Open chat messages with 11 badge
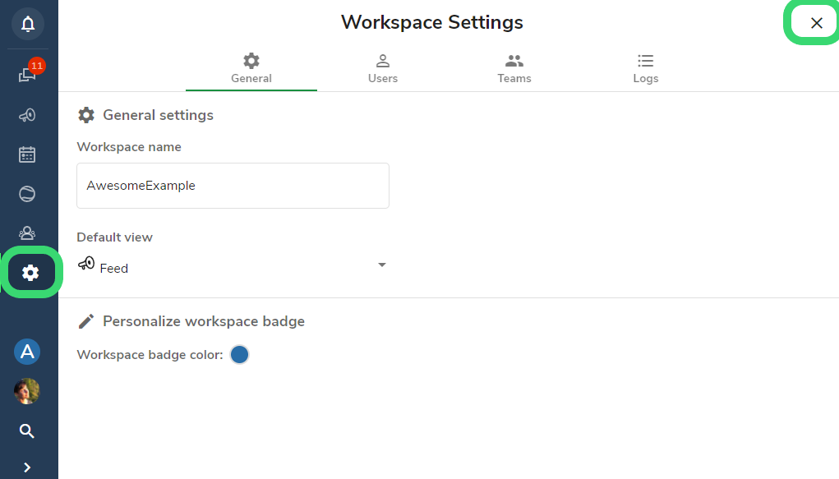The width and height of the screenshot is (839, 479). (28, 73)
